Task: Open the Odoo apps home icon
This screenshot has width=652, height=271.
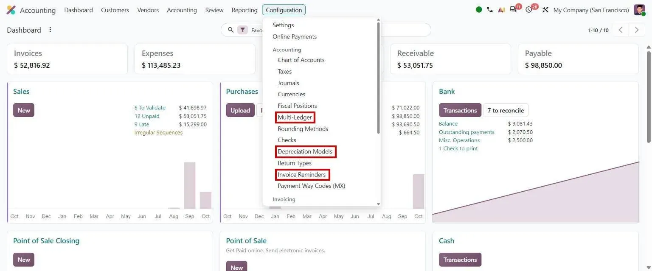Action: point(11,10)
